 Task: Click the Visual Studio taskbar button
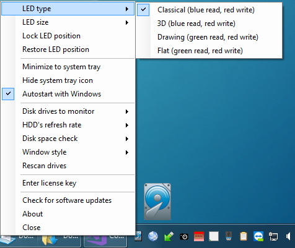[x=105, y=241]
